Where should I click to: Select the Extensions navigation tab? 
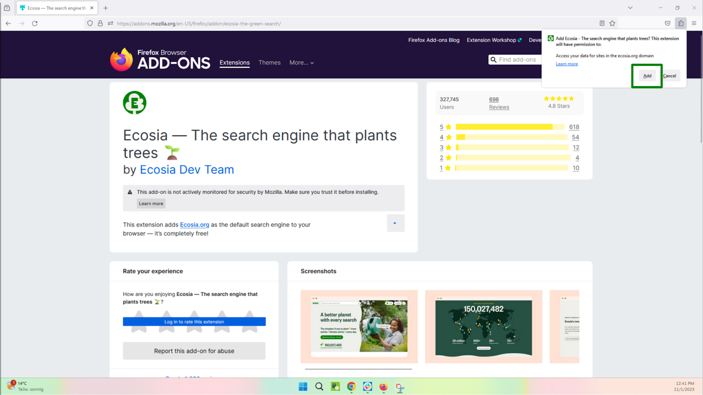click(235, 63)
